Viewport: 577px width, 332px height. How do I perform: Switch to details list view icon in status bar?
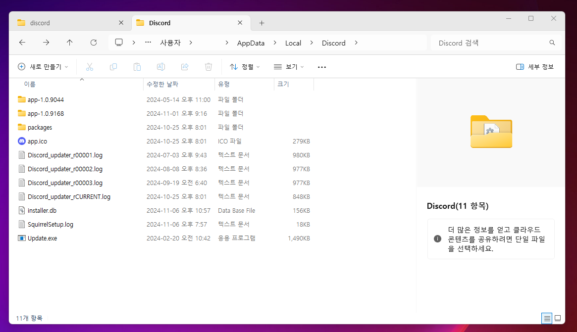(x=547, y=319)
